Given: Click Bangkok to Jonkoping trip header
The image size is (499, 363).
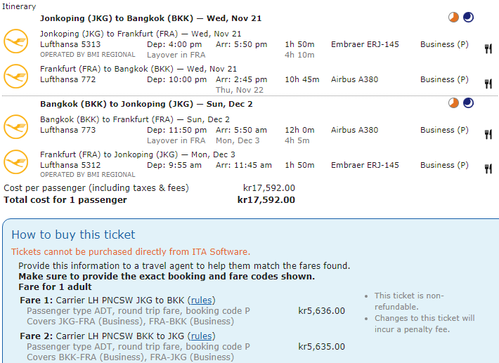Looking at the screenshot, I should tap(146, 104).
